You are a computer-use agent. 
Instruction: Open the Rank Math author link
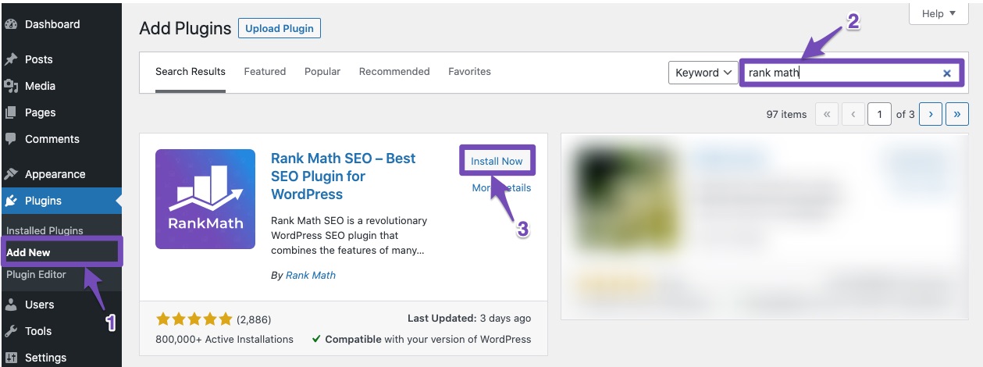310,275
